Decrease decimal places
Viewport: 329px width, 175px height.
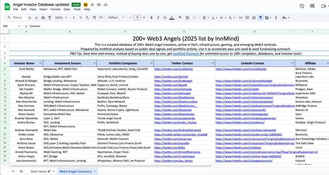click(x=87, y=18)
